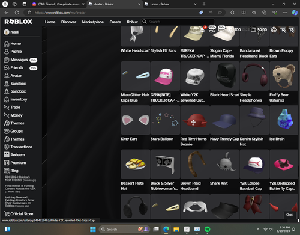Open How Roblox Is Fueling Careers post
The image size is (300, 235).
pyautogui.click(x=20, y=189)
